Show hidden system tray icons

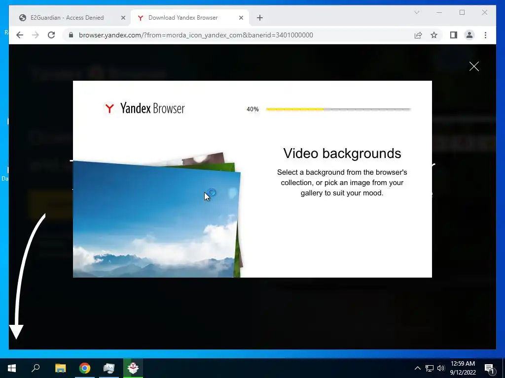417,368
